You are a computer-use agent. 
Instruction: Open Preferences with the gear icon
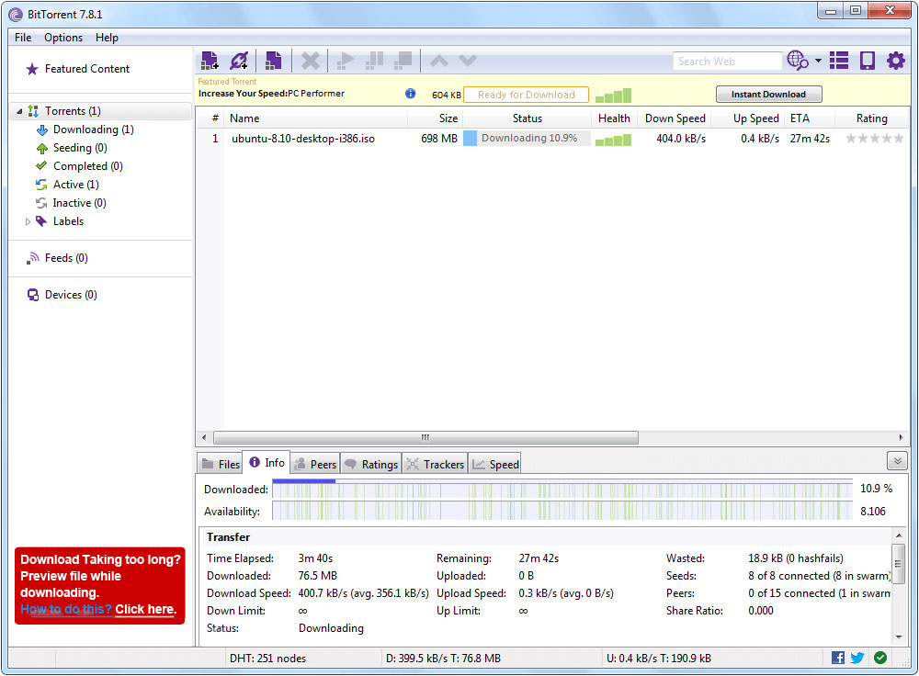coord(895,61)
